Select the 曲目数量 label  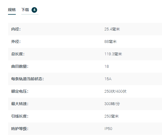coord(20,66)
